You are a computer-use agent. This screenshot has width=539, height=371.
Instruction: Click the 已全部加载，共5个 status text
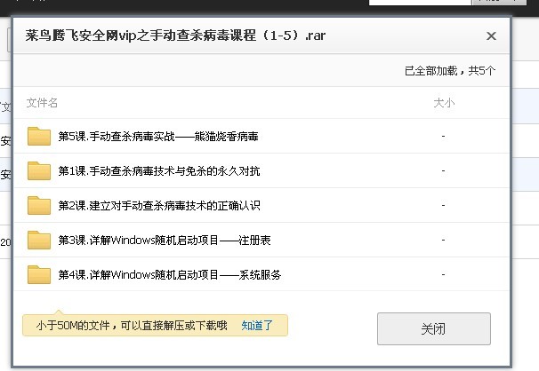pos(450,71)
